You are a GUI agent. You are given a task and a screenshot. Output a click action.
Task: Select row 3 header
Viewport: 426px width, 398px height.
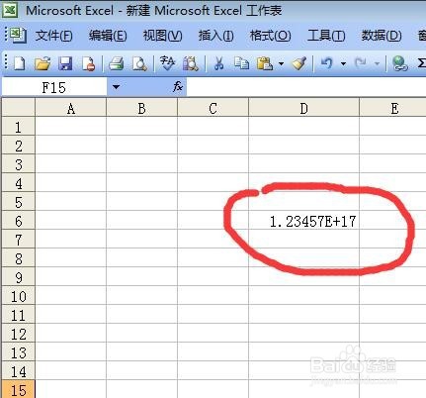18,164
